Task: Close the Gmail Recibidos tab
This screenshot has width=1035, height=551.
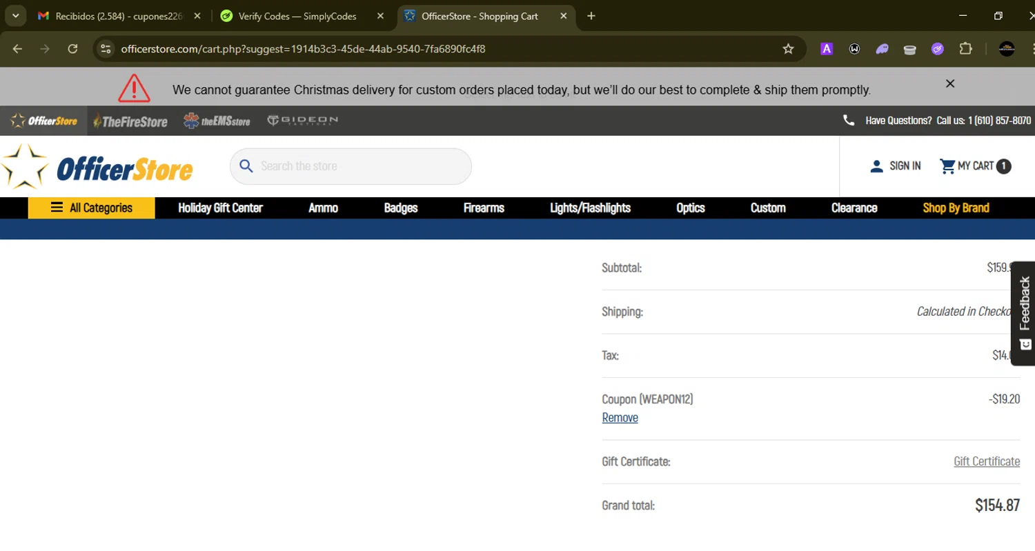Action: click(x=197, y=16)
